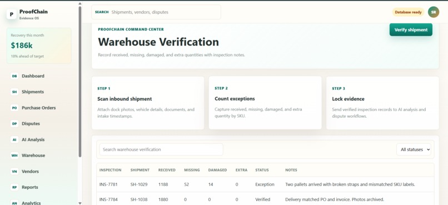Click the VN icon beside Vendors
448x205 pixels.
tap(14, 171)
